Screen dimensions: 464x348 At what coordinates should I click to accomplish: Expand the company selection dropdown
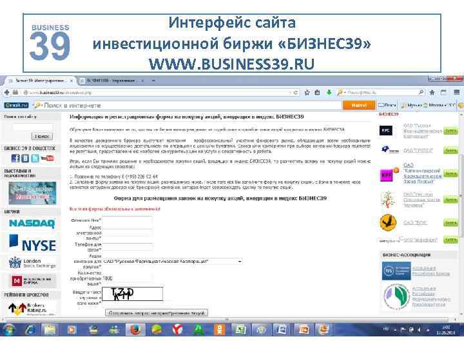(239, 261)
